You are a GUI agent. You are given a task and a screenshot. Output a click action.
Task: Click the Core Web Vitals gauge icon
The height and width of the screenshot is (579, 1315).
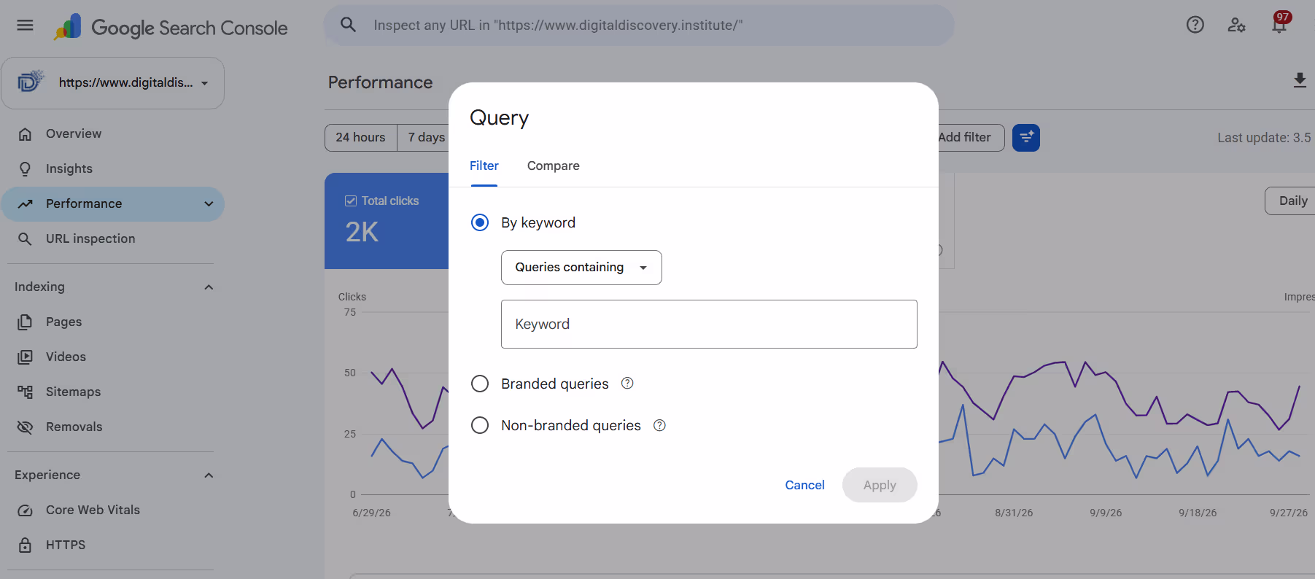(x=25, y=510)
